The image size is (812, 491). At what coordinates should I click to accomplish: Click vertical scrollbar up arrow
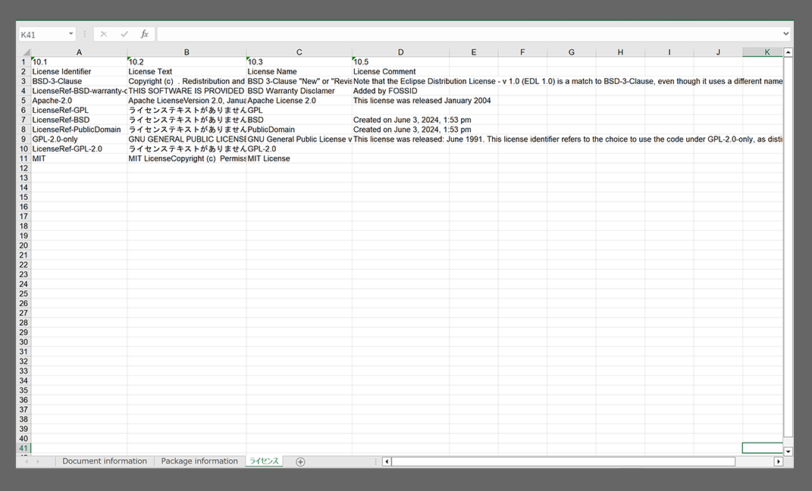[788, 52]
